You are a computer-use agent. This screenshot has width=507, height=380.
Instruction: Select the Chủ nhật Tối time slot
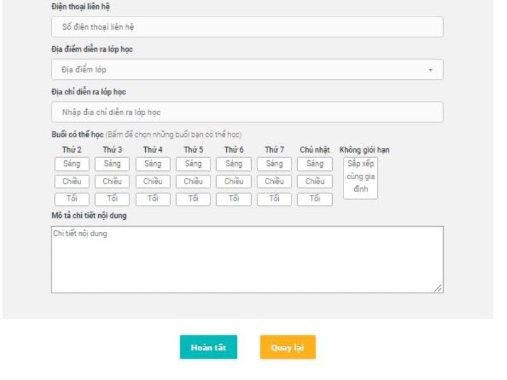pos(315,199)
